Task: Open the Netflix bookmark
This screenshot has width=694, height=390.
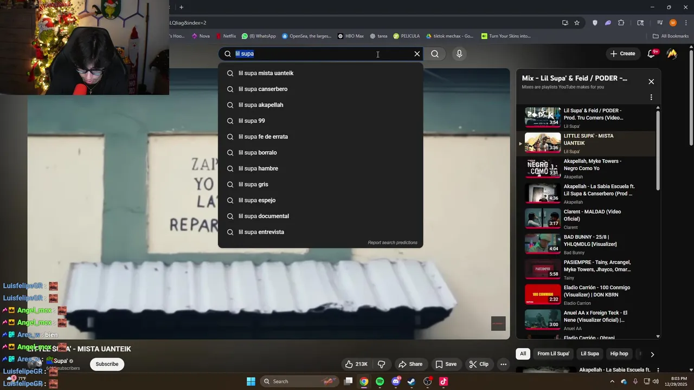Action: point(226,36)
